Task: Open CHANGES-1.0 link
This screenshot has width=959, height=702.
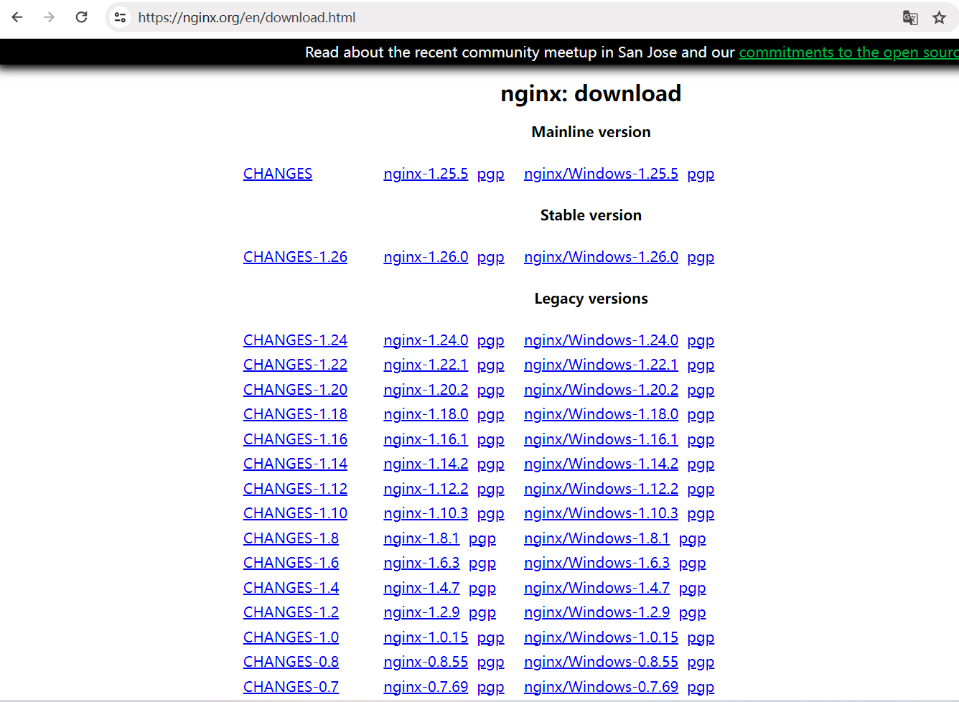Action: point(291,637)
